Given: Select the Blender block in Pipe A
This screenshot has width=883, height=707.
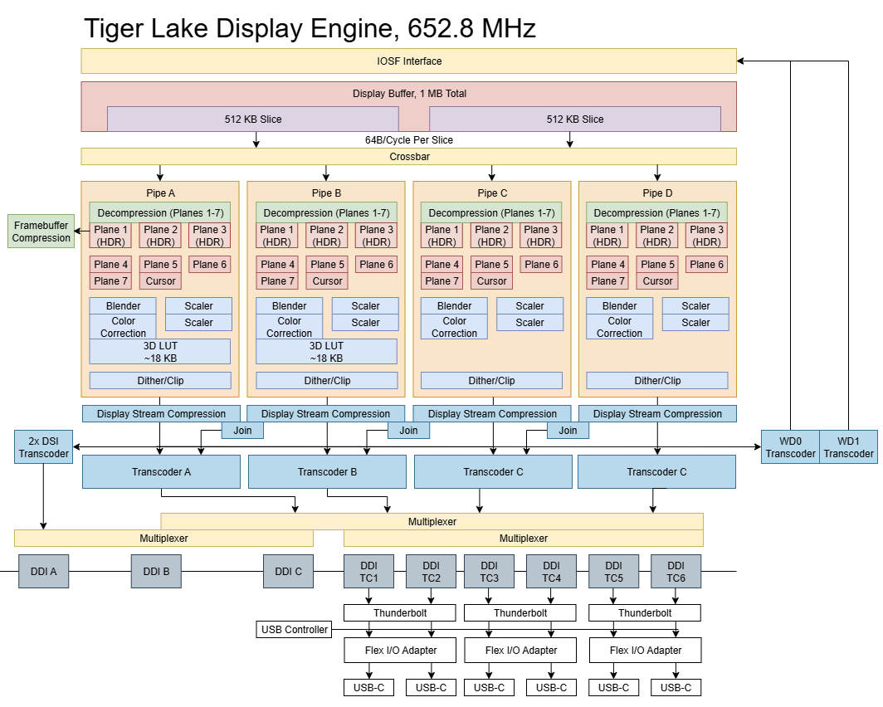Looking at the screenshot, I should 123,305.
